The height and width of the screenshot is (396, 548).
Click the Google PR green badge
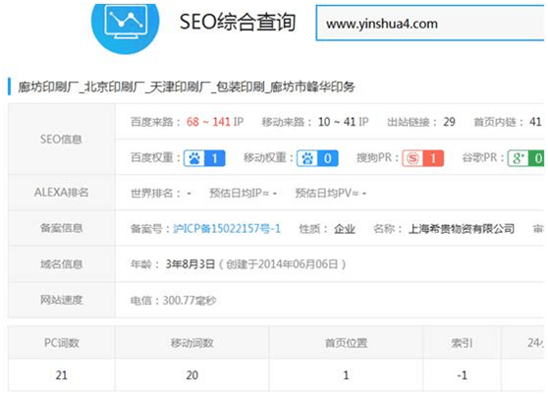526,158
